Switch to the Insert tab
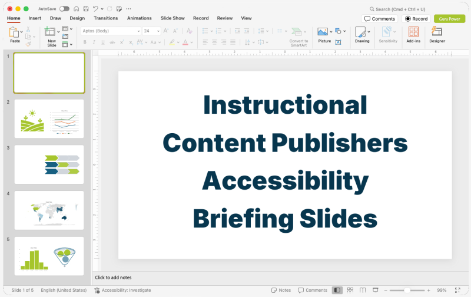This screenshot has width=471, height=297. coord(35,18)
